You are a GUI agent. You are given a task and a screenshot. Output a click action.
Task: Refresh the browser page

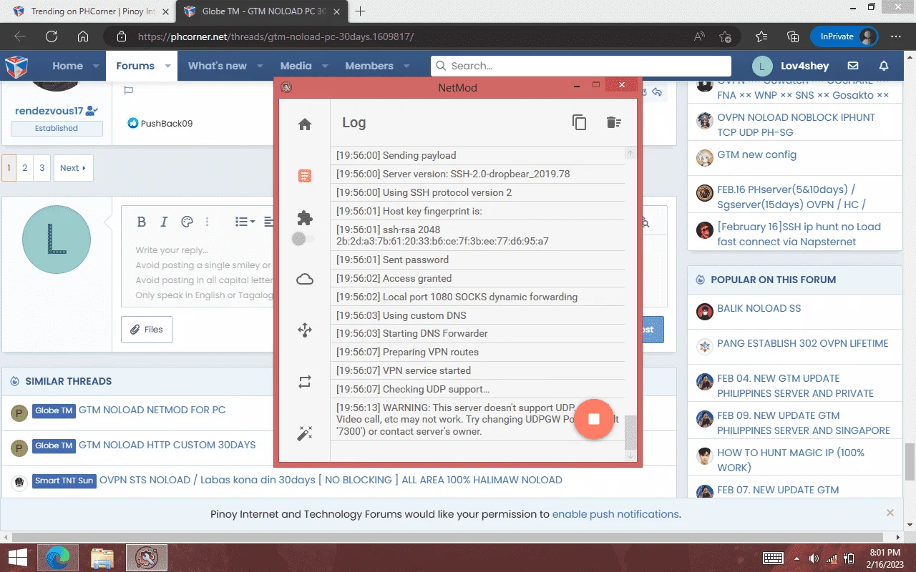click(x=52, y=36)
